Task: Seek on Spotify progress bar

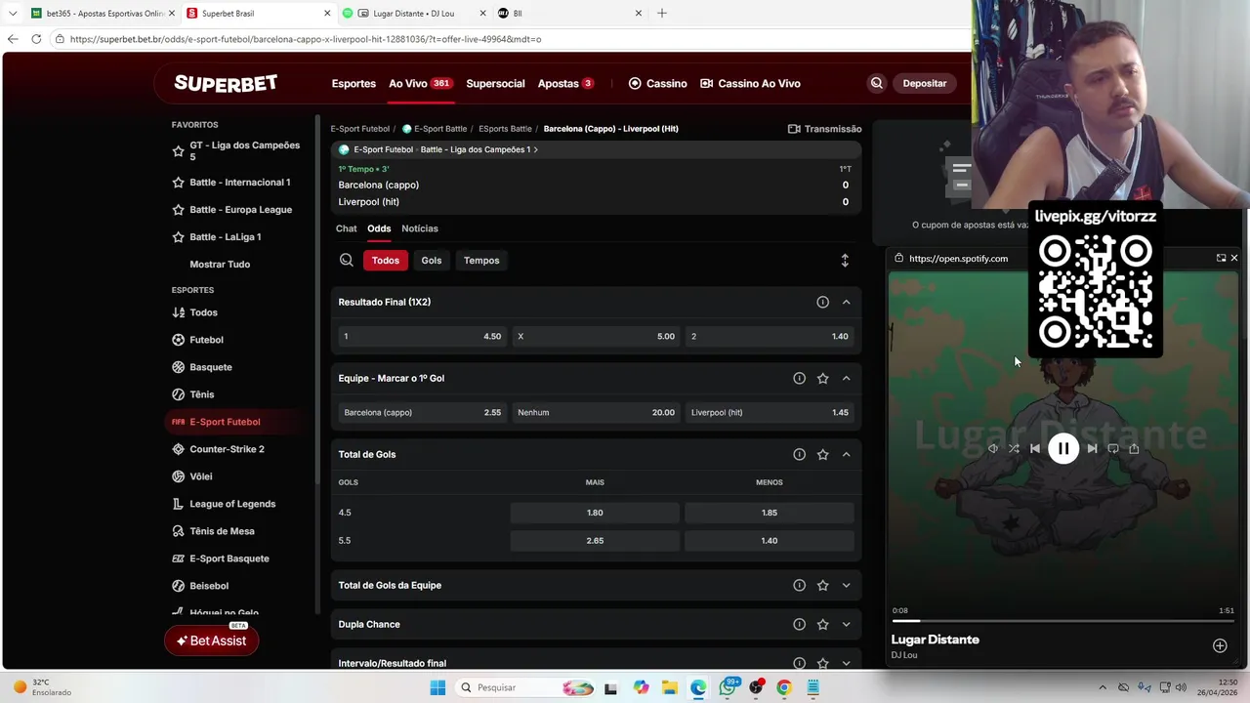Action: (1062, 621)
